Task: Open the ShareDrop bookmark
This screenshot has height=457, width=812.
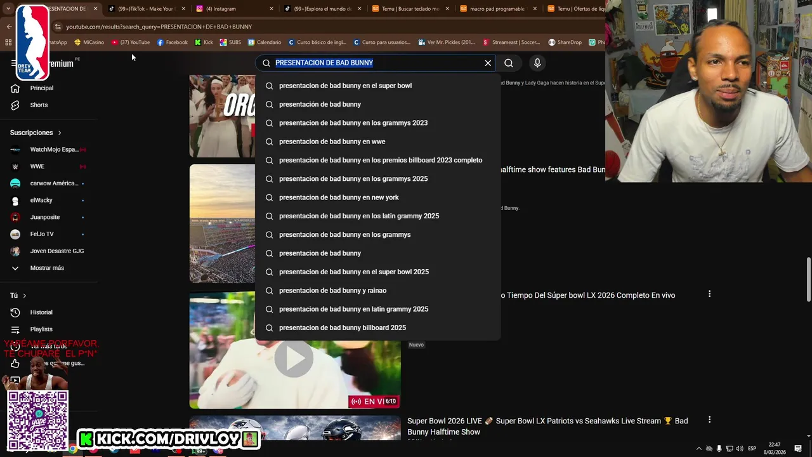Action: [x=565, y=43]
